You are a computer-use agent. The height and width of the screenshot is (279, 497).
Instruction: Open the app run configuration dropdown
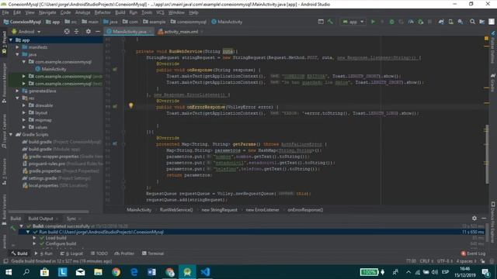[353, 22]
